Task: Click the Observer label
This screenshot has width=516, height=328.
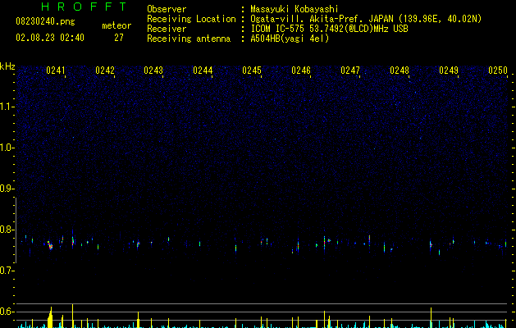Action: click(x=167, y=9)
